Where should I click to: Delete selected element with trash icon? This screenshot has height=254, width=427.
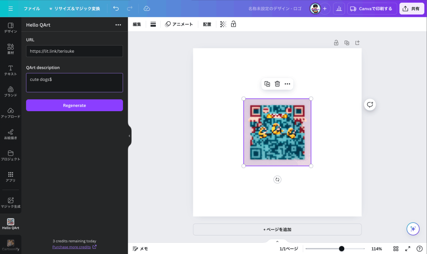[277, 84]
